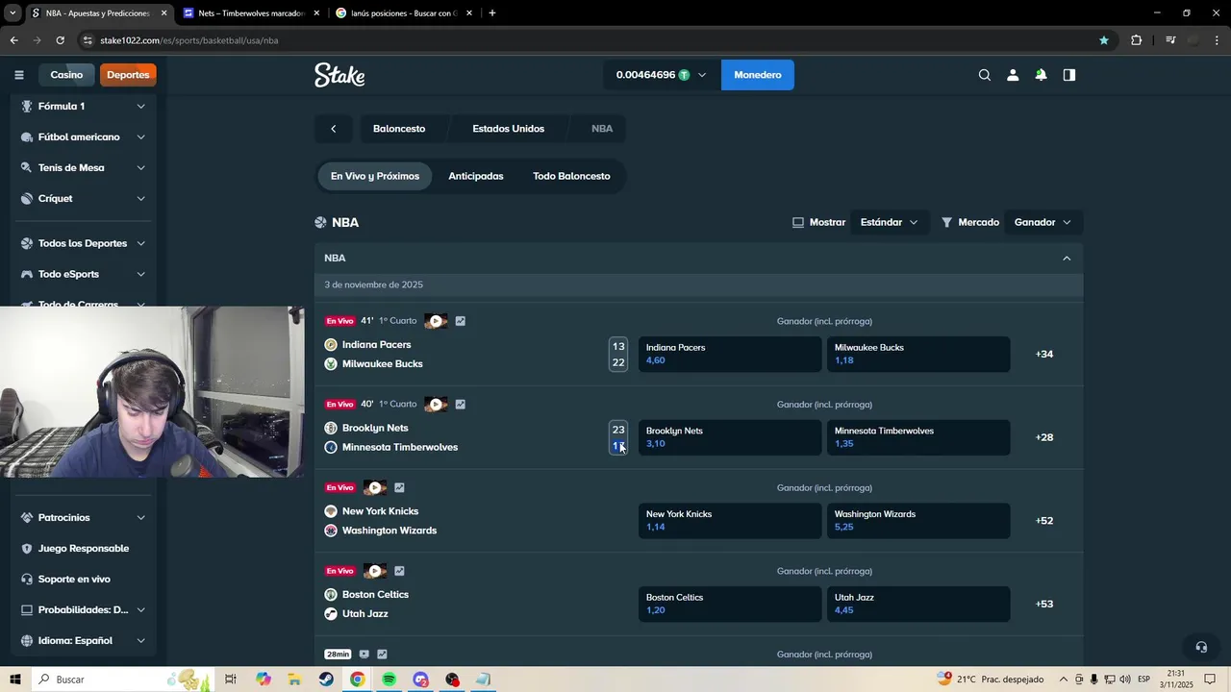
Task: Click the Monedero wallet button
Action: 758,75
